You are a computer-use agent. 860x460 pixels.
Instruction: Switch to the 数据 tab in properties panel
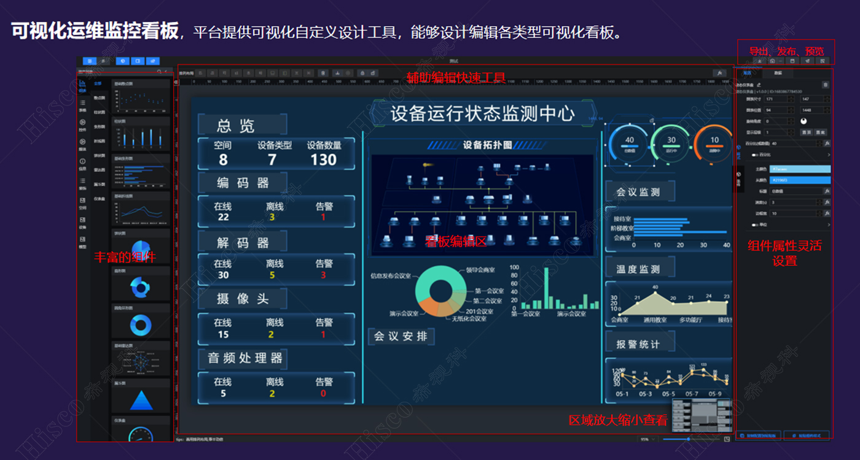tap(778, 73)
